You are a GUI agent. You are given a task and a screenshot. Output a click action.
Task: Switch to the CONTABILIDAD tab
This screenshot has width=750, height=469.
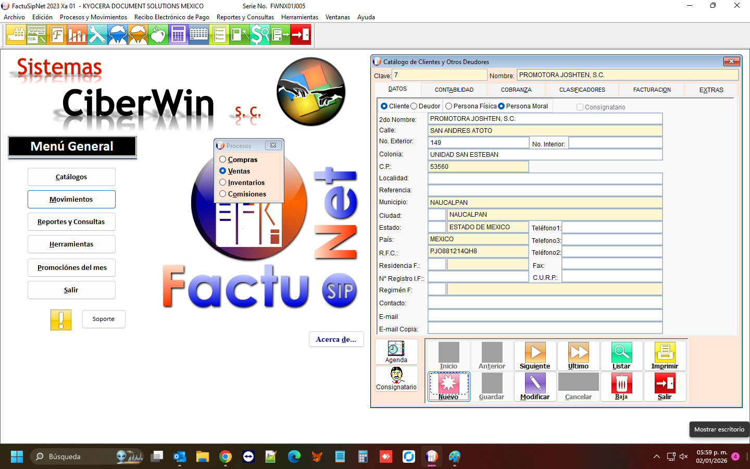click(x=454, y=90)
